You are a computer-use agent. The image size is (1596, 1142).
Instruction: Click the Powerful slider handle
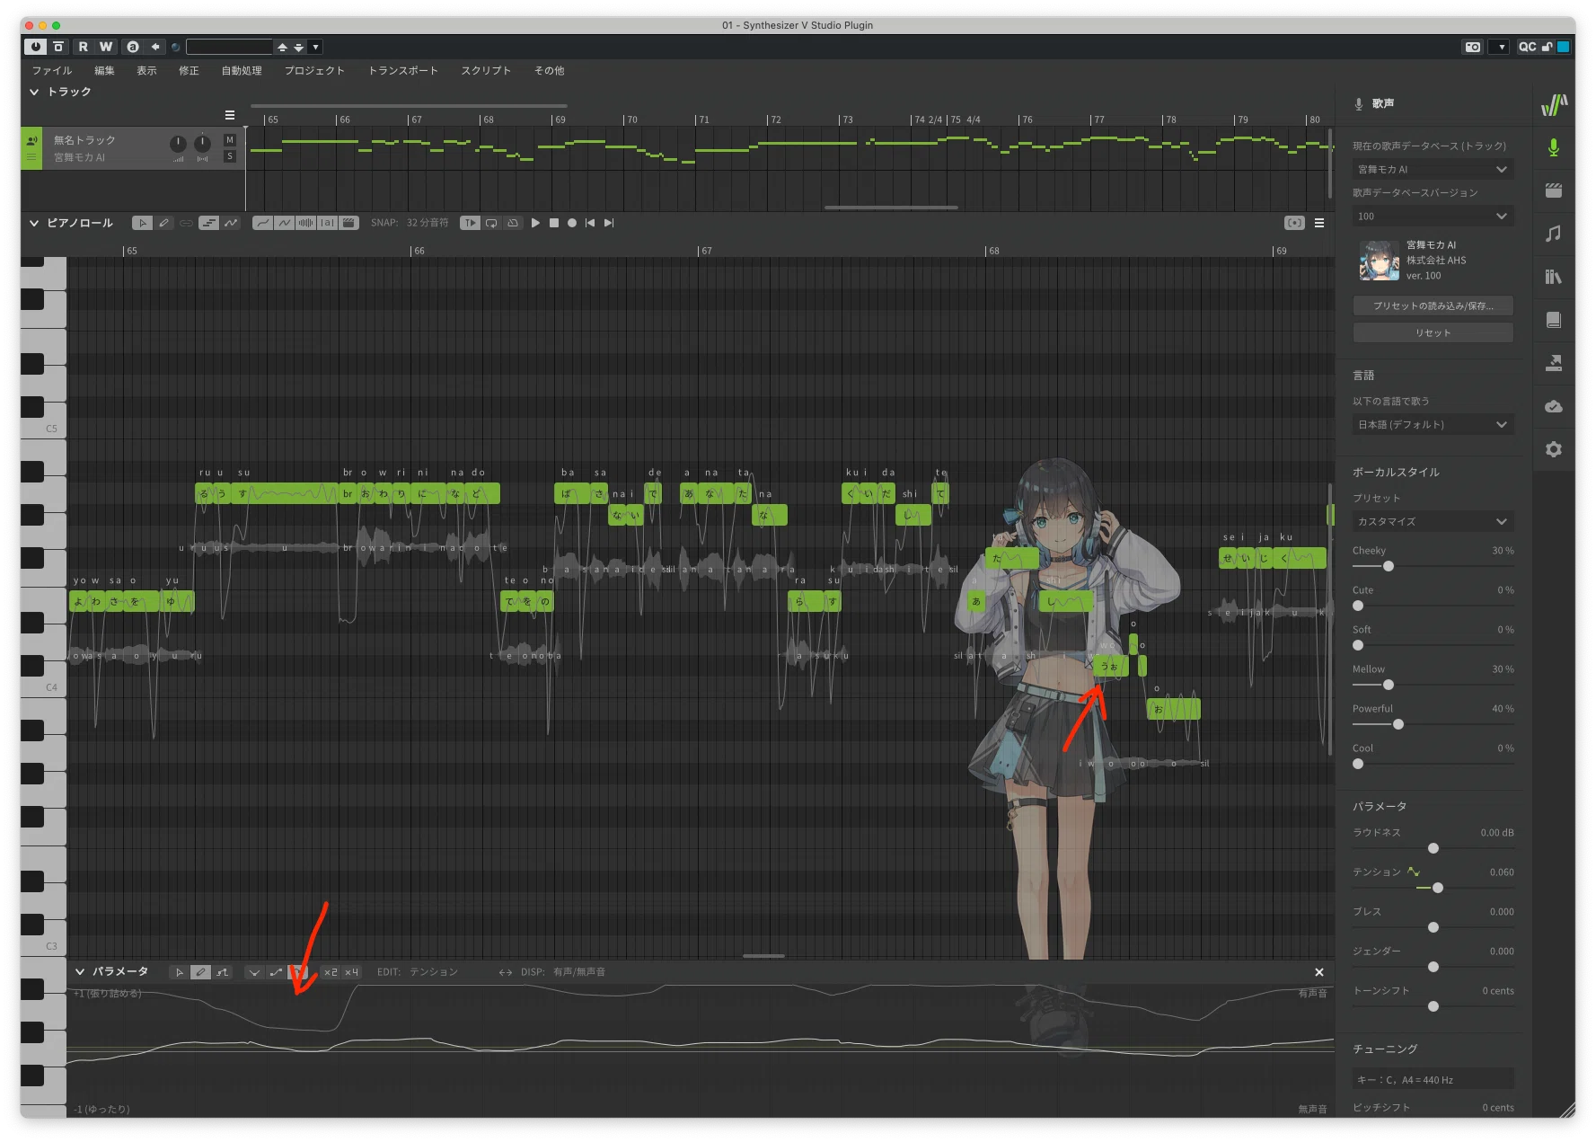pyautogui.click(x=1398, y=724)
